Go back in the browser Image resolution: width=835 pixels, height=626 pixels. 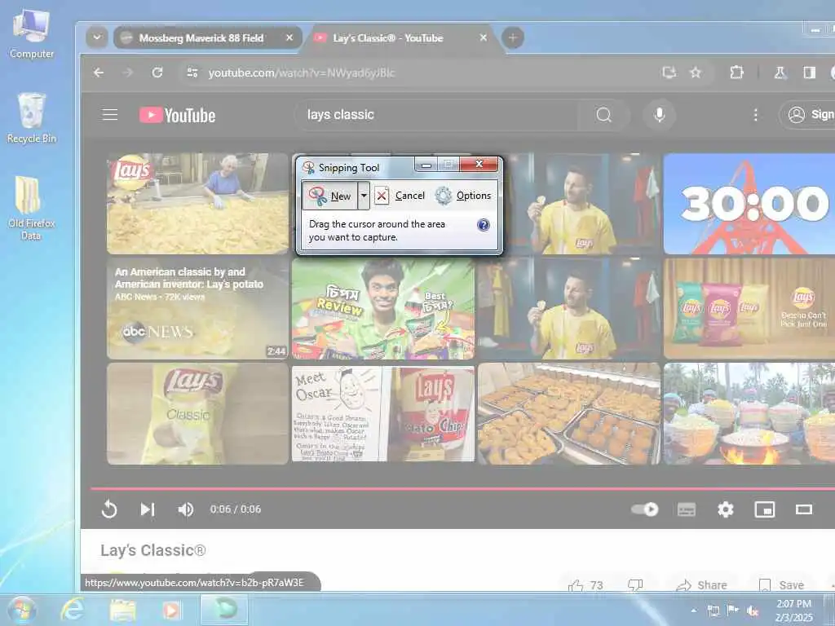tap(99, 73)
